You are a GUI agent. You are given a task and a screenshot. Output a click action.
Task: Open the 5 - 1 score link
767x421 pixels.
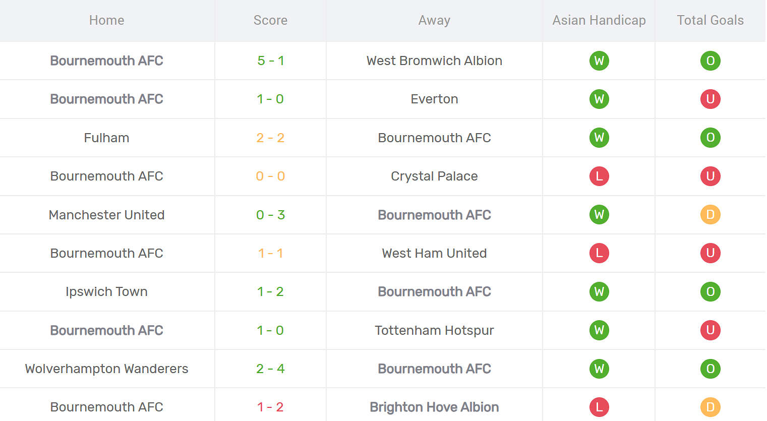[270, 61]
